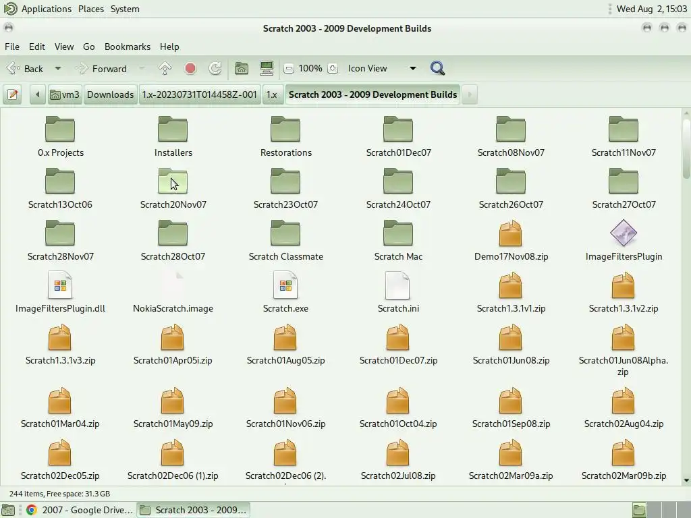
Task: Click the Reload icon in toolbar
Action: pyautogui.click(x=215, y=68)
